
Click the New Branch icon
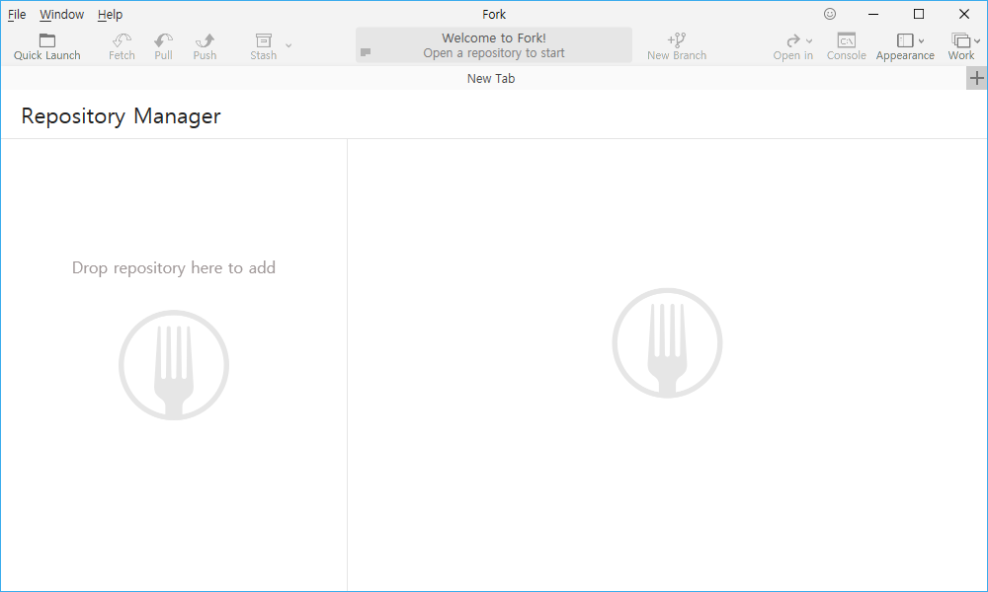(x=677, y=40)
